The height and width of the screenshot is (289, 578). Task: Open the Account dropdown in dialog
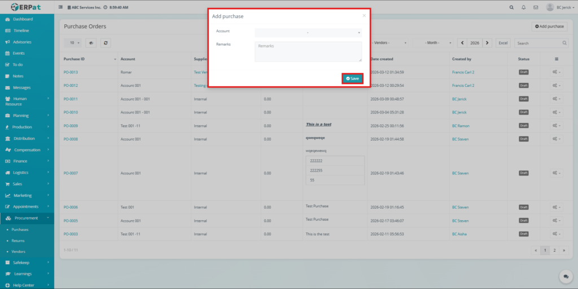pos(308,33)
